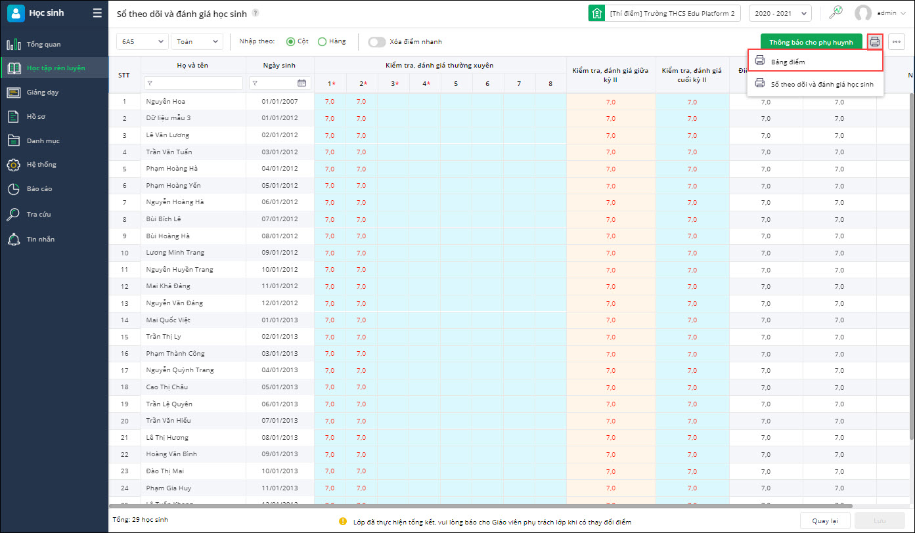The height and width of the screenshot is (533, 915).
Task: Toggle the Xóa điểm nhanh switch
Action: click(x=376, y=42)
